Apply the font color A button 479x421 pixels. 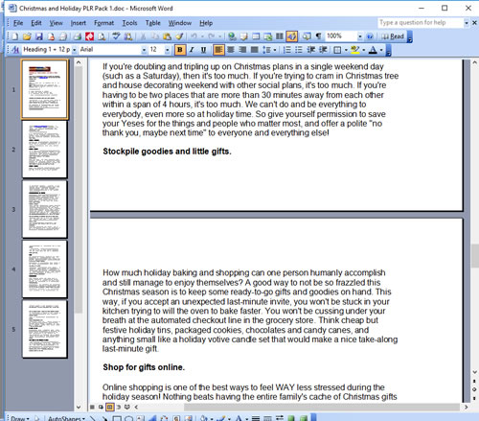click(x=373, y=50)
